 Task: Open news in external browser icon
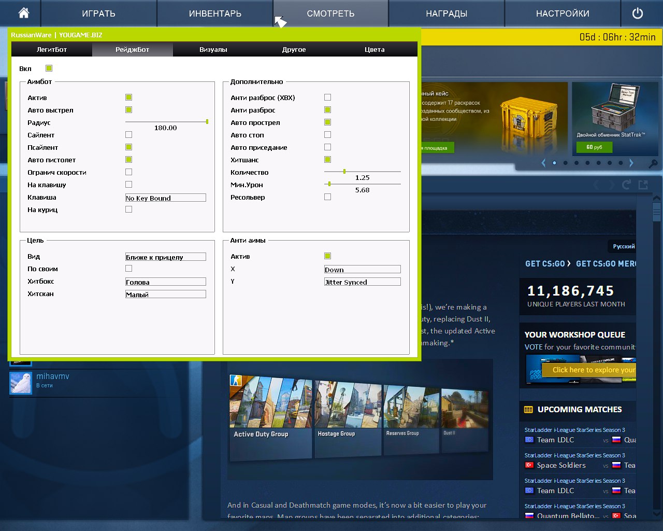[643, 185]
